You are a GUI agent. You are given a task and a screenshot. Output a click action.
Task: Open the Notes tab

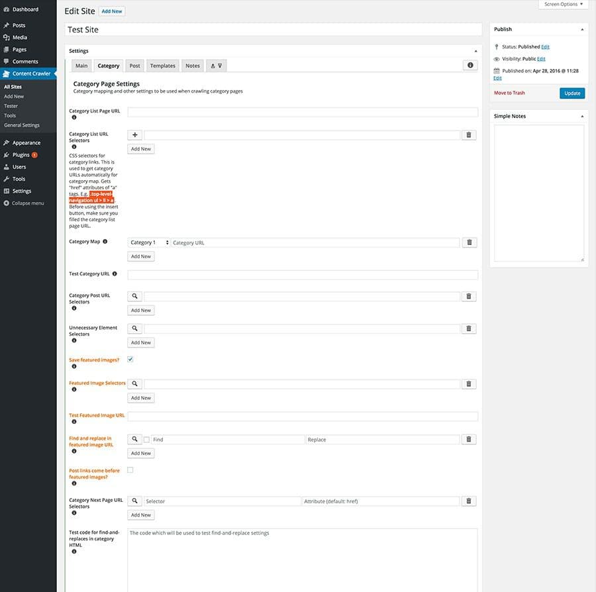(193, 66)
